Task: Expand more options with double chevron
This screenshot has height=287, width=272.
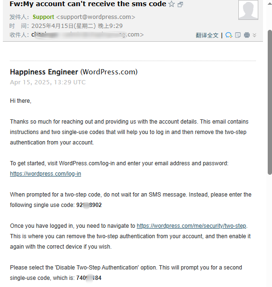Action: click(x=254, y=35)
